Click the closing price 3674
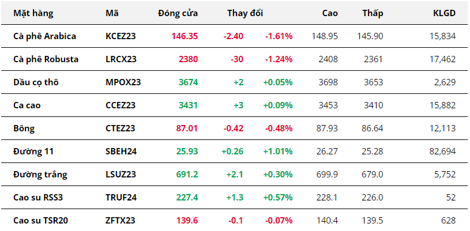This screenshot has height=231, width=470. 188,82
